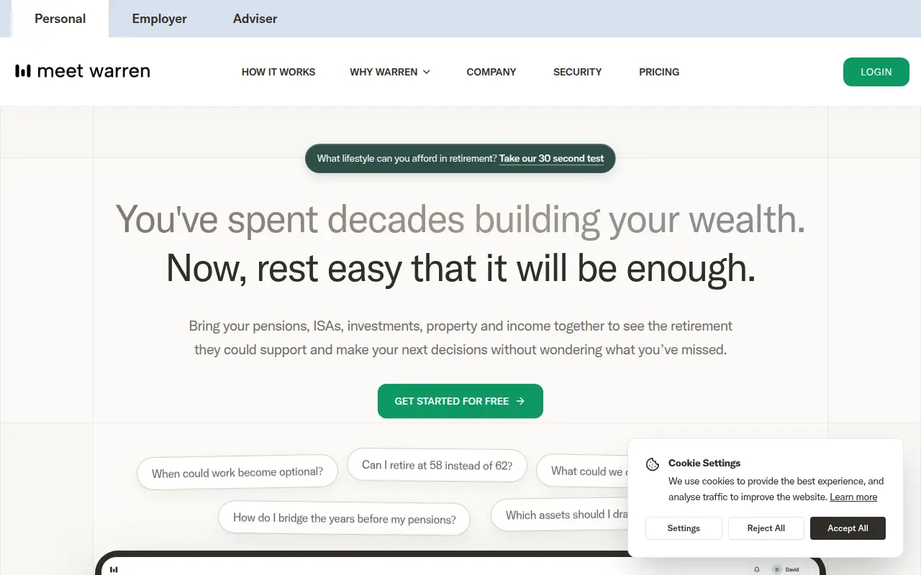921x575 pixels.
Task: Switch to the Adviser tab
Action: (255, 19)
